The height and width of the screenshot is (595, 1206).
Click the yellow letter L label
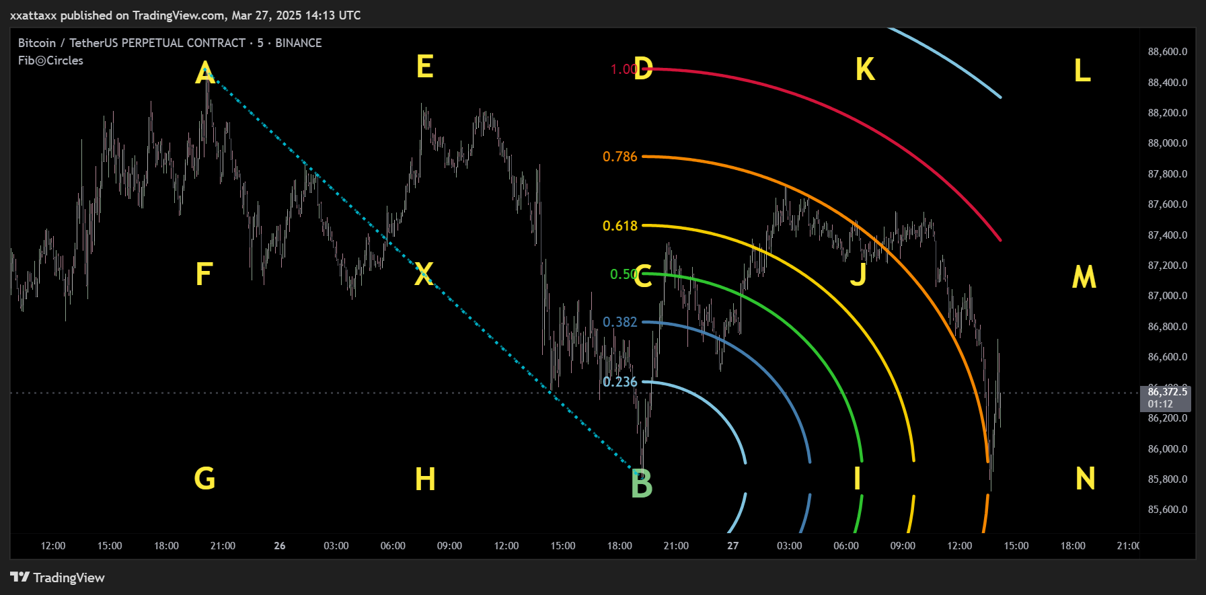(1082, 70)
